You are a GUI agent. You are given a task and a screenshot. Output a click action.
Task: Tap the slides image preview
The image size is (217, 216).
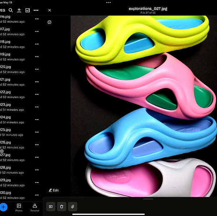[x=144, y=106]
